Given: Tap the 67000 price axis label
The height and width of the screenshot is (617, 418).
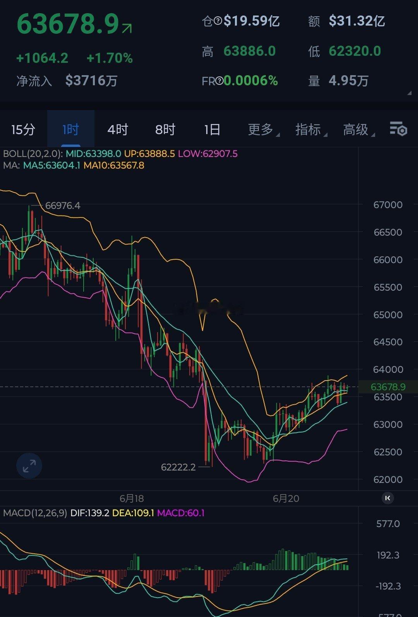Looking at the screenshot, I should [388, 205].
